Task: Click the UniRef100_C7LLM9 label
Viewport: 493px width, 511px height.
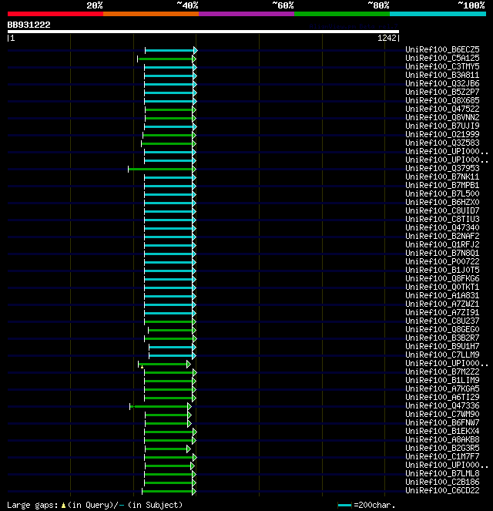Action: point(442,355)
